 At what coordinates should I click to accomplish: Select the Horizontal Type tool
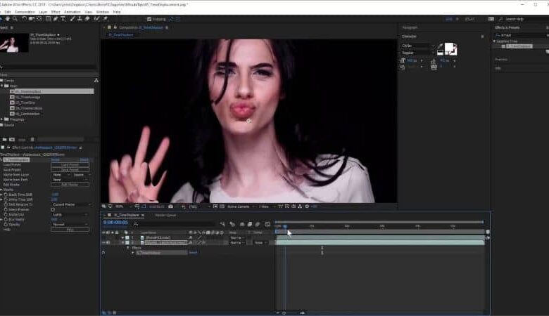point(63,19)
